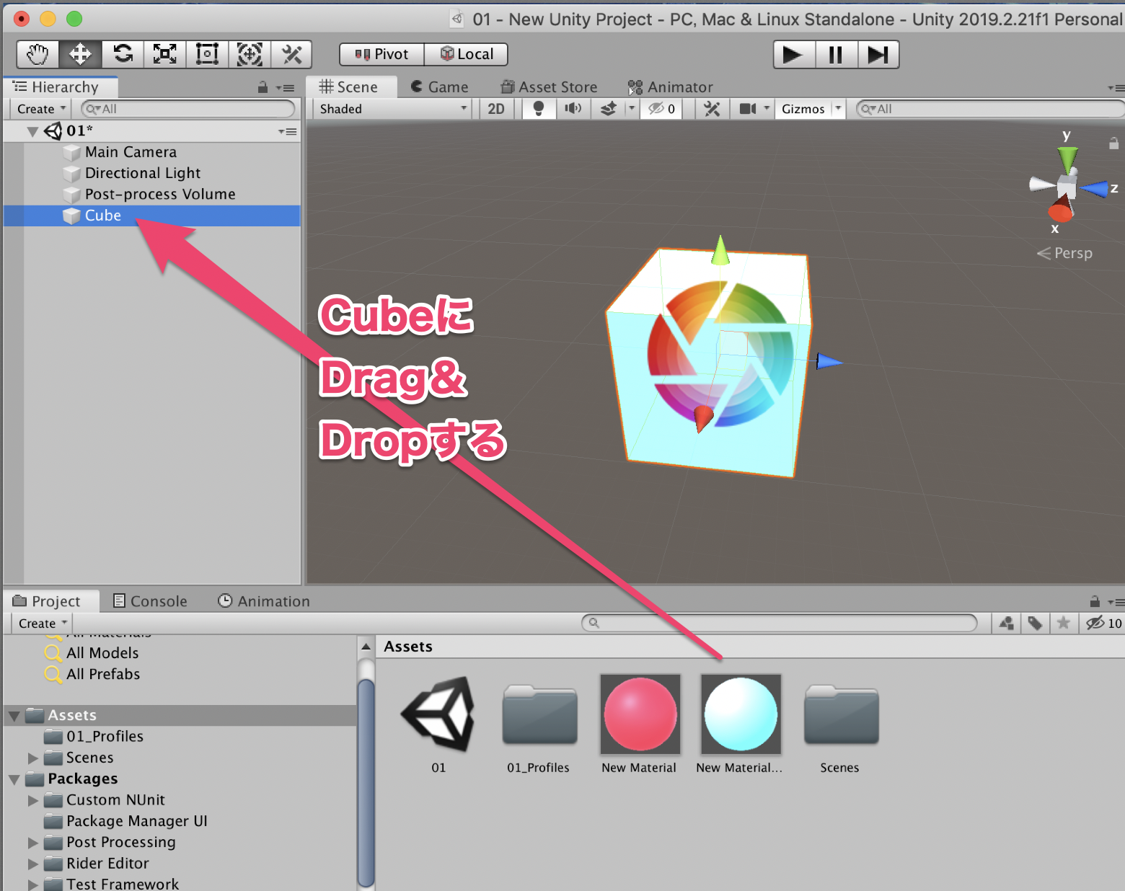Expand the Scenes folder in tree

pyautogui.click(x=32, y=758)
